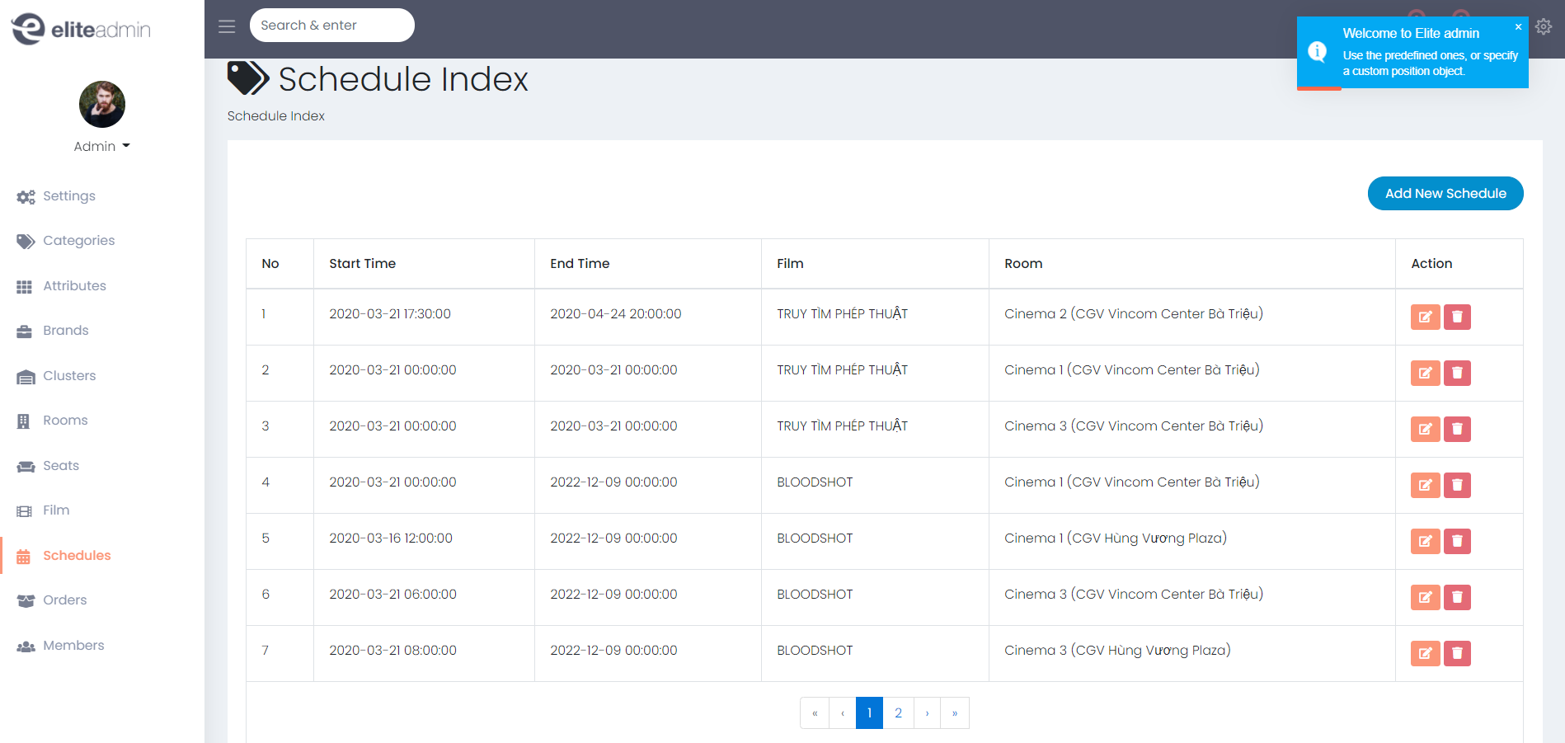The image size is (1565, 743).
Task: Click trash icon for schedule row 7
Action: click(x=1457, y=653)
